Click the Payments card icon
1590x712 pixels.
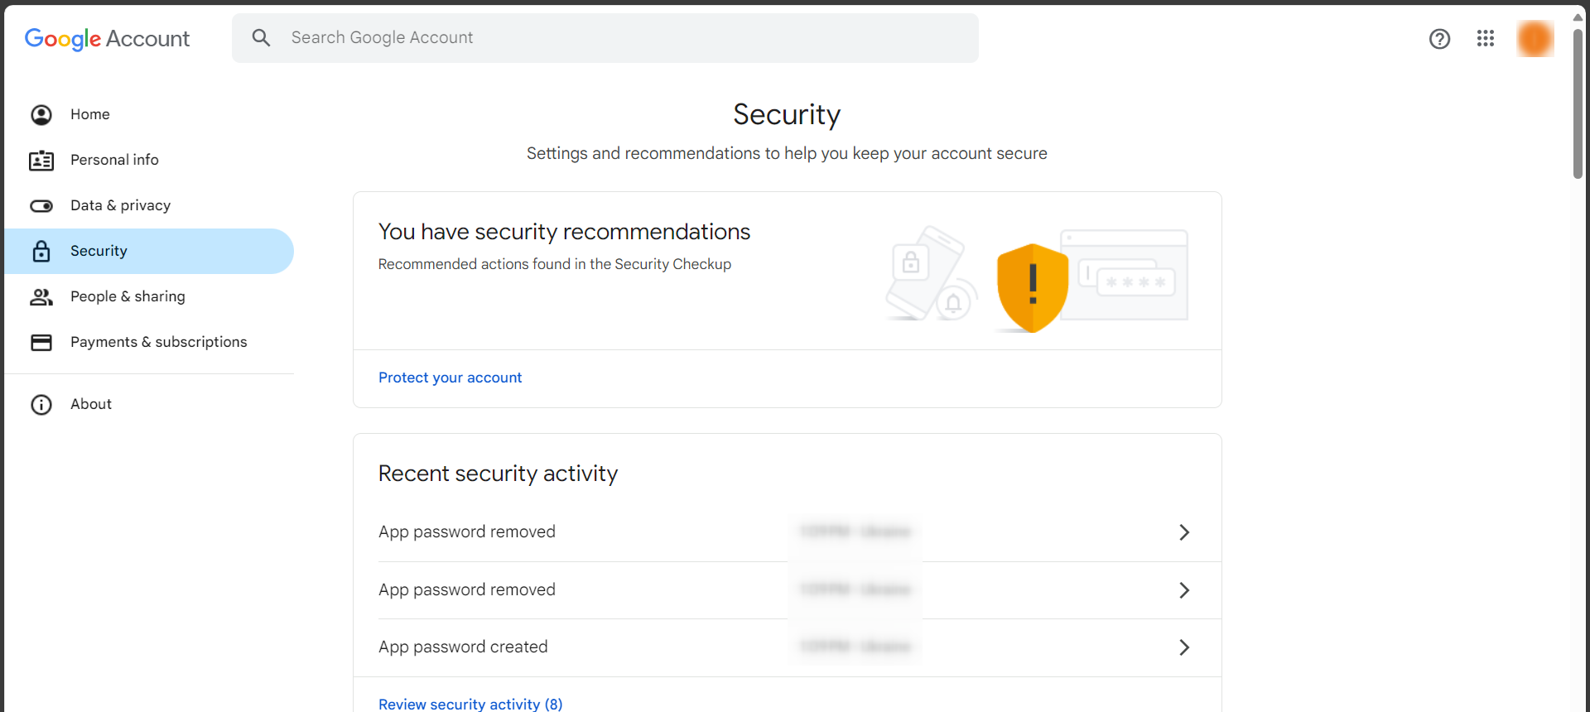tap(41, 343)
